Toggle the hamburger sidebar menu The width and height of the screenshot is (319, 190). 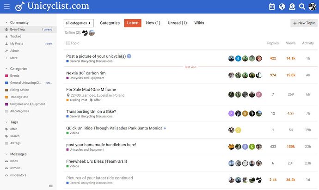pos(6,6)
